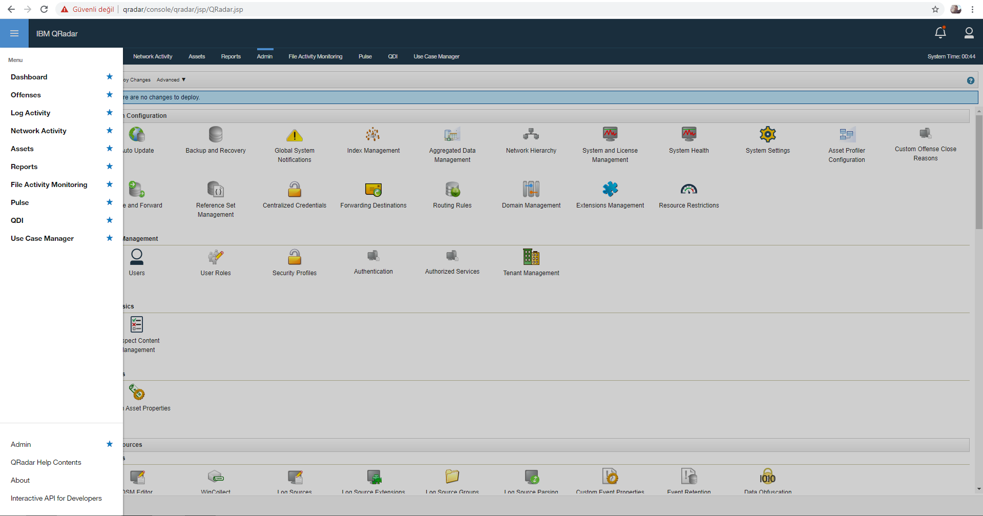983x516 pixels.
Task: Open System and License Management icon
Action: tap(610, 134)
